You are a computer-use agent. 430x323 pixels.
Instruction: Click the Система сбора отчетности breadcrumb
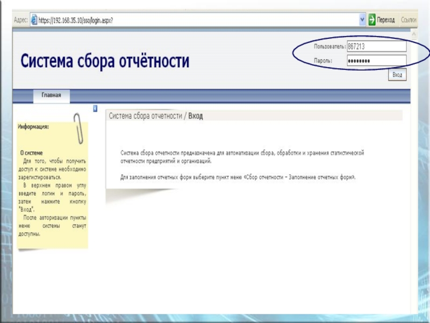tap(146, 116)
